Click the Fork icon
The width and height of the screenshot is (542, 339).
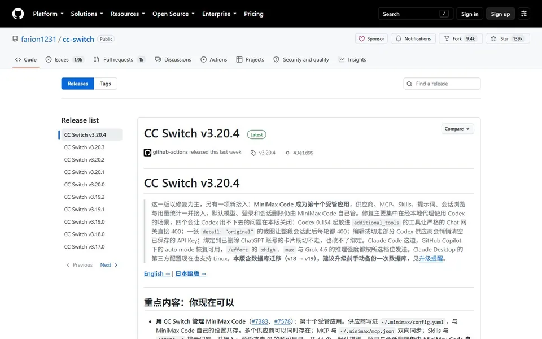[x=447, y=38]
